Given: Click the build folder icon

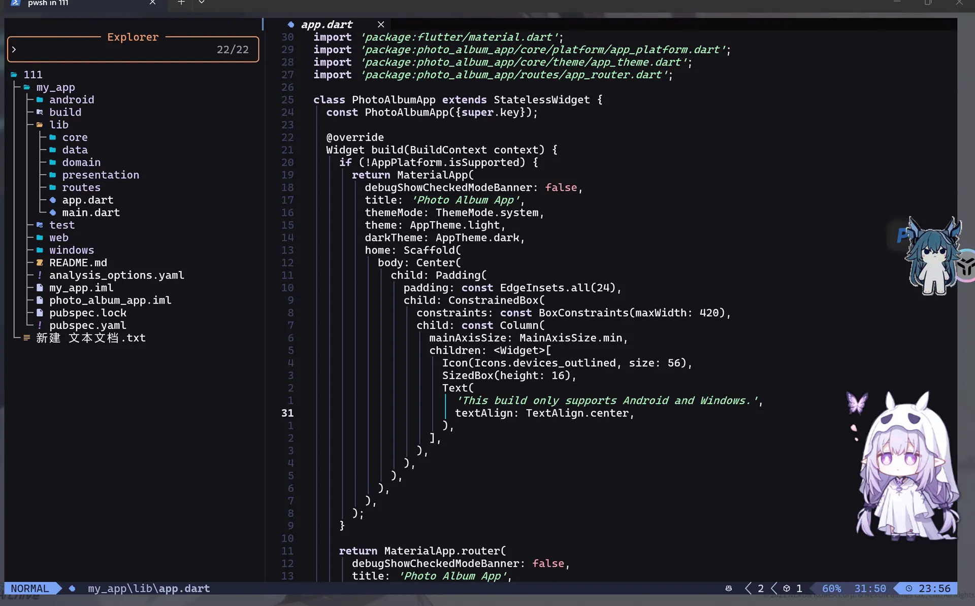Looking at the screenshot, I should (40, 112).
